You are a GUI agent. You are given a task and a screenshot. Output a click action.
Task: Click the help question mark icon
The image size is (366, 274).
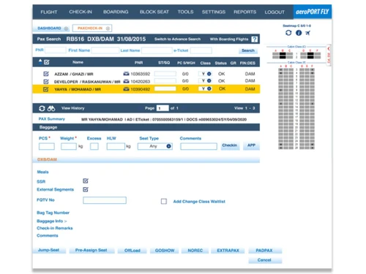click(x=255, y=39)
